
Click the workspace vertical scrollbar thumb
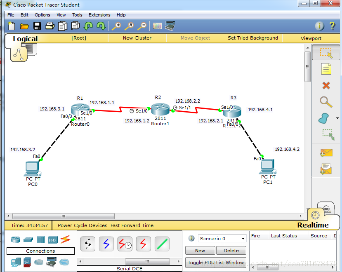pyautogui.click(x=307, y=67)
